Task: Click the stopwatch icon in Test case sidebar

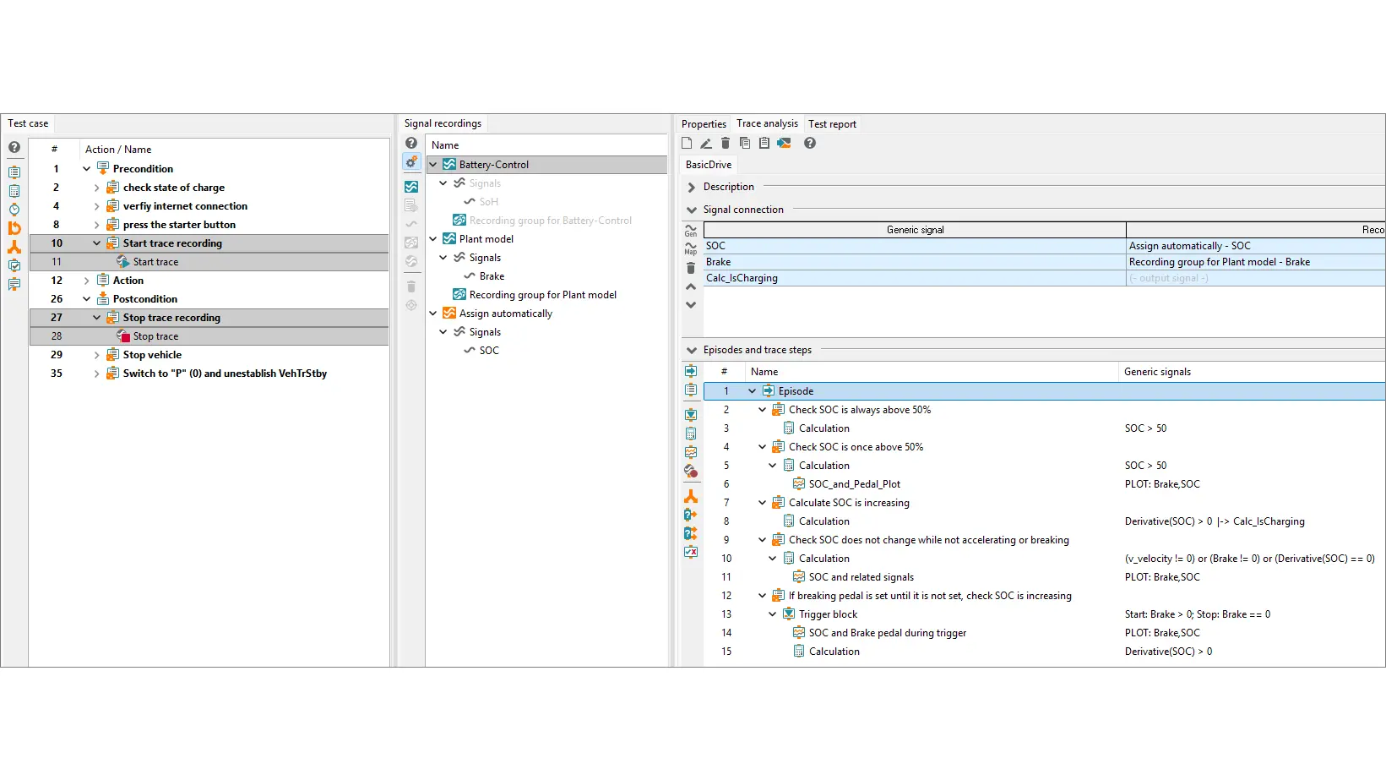Action: [14, 210]
